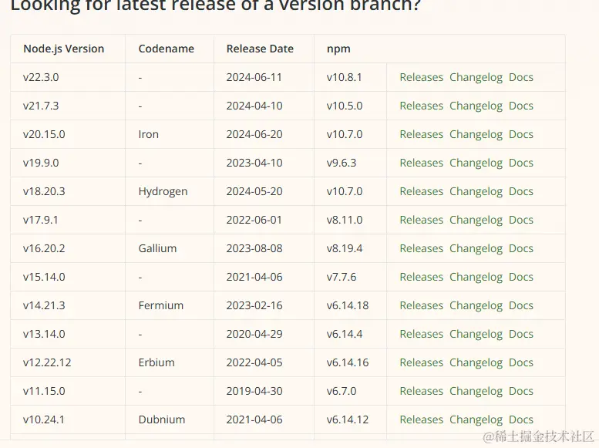Open Changelog link for v11.15.0

476,392
